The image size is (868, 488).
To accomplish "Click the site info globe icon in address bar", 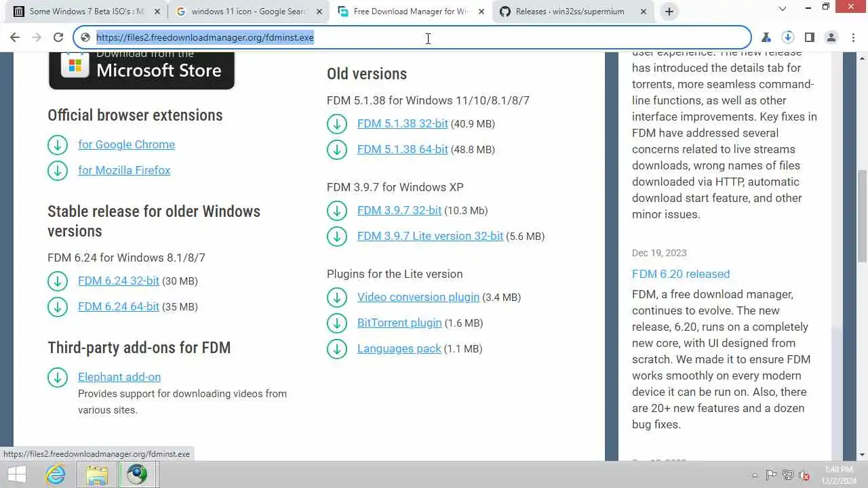I will click(x=85, y=37).
